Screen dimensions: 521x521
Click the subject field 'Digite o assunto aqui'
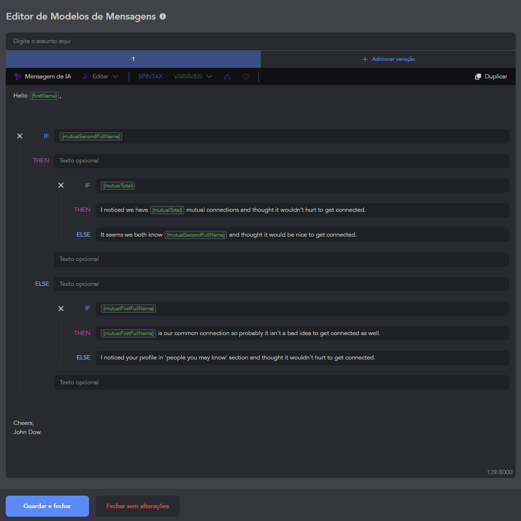point(260,41)
